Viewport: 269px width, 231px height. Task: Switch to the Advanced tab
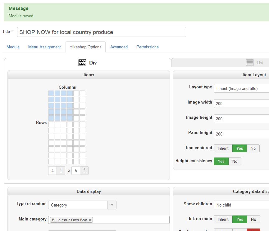click(x=119, y=47)
